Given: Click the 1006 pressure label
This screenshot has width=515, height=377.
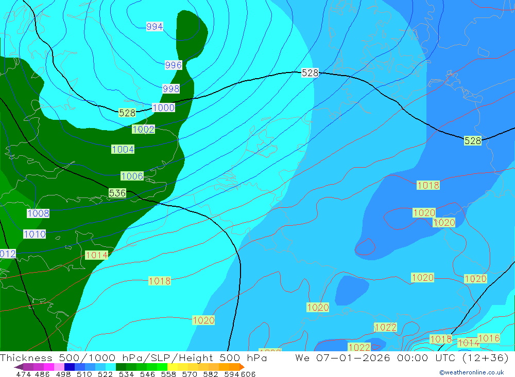Looking at the screenshot, I should coord(132,176).
